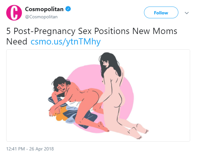Click the blue verified checkmark badge

[x=68, y=9]
